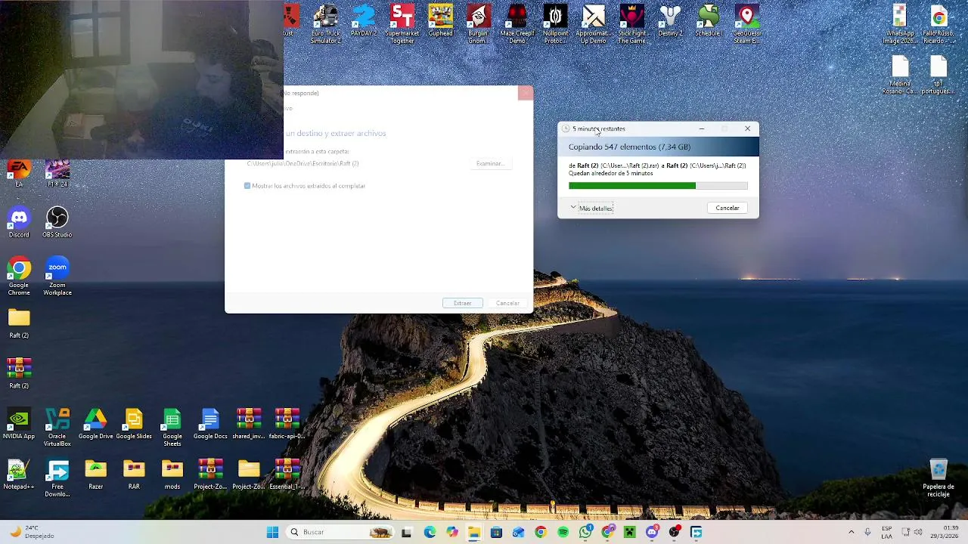Open the volume and network quick settings
Viewport: 968px width, 544px height.
[914, 532]
